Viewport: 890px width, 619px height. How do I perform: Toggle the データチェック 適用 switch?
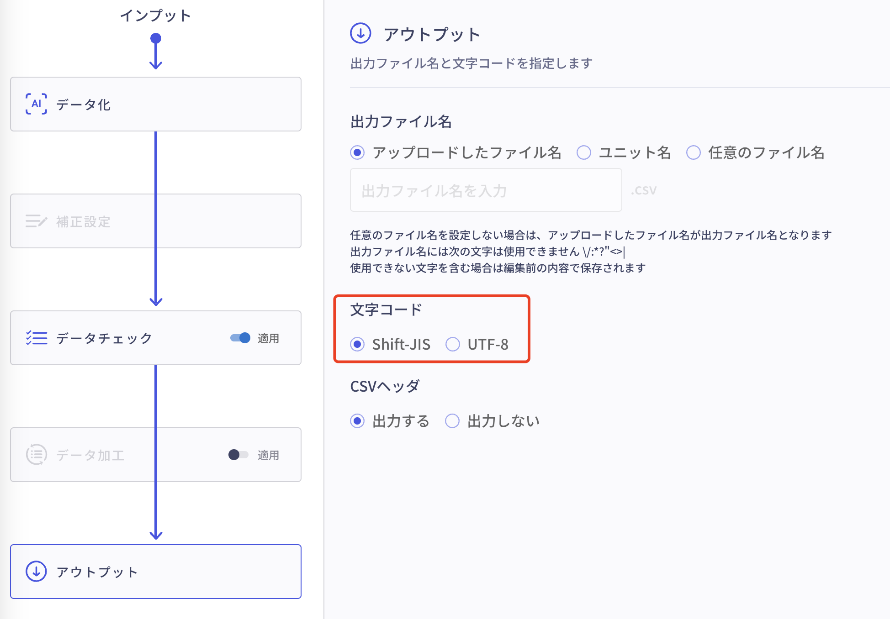point(240,338)
